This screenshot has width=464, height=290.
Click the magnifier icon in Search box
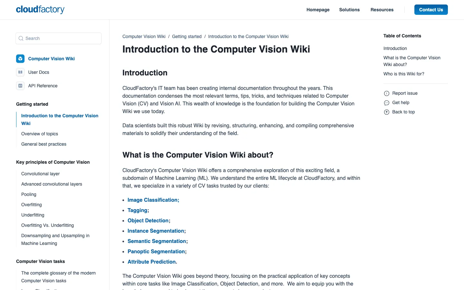click(21, 38)
